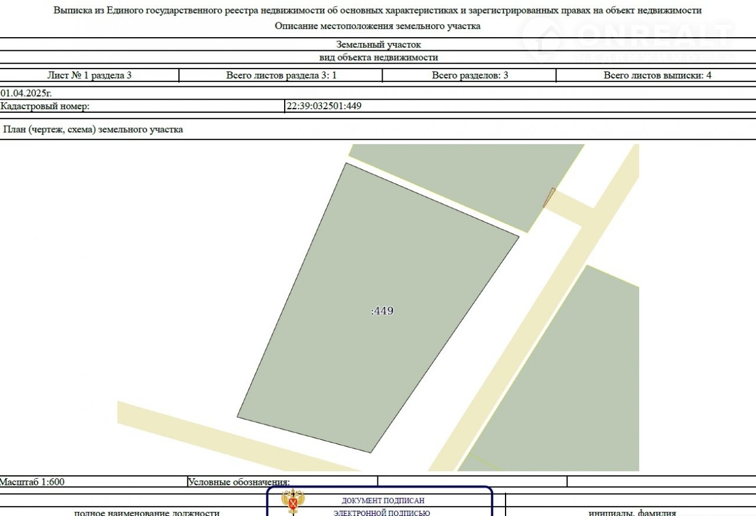Click "Всего листов раздела 3: 1" cell
756x516 pixels.
(281, 76)
